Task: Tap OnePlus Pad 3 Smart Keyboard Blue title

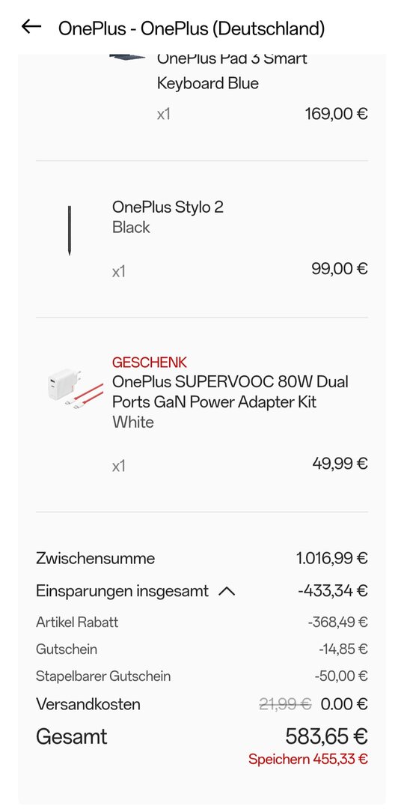Action: coord(232,70)
